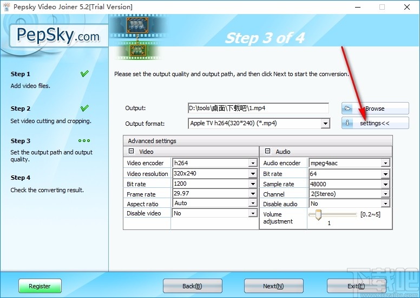The image size is (420, 298).
Task: Open the Channel dropdown
Action: point(385,194)
